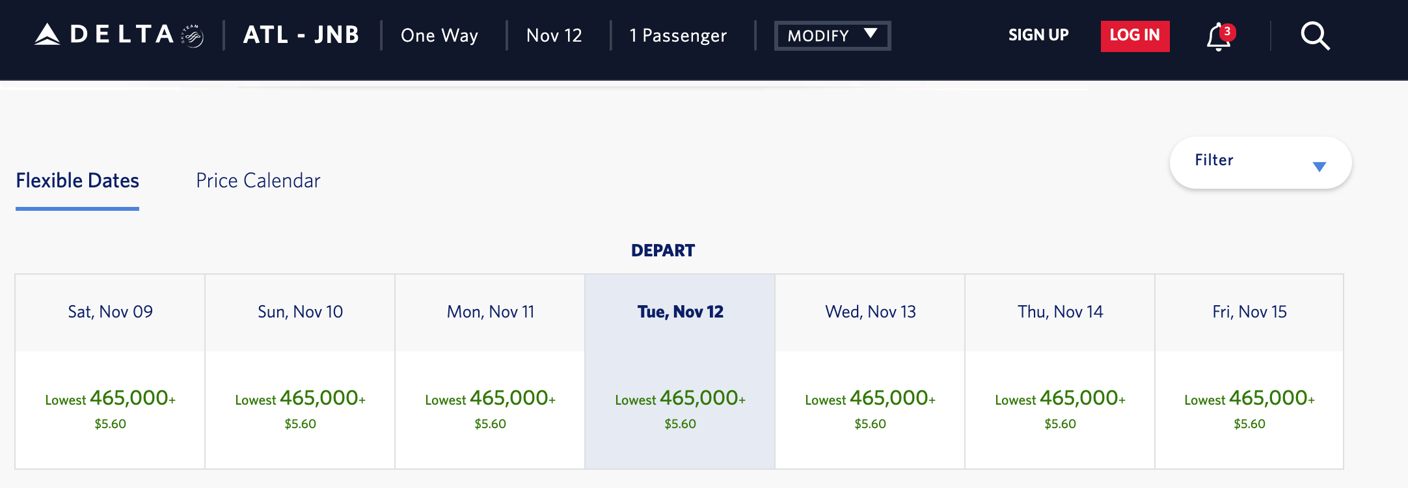This screenshot has height=488, width=1408.
Task: Select Sat, Nov 09 departure date
Action: 110,371
